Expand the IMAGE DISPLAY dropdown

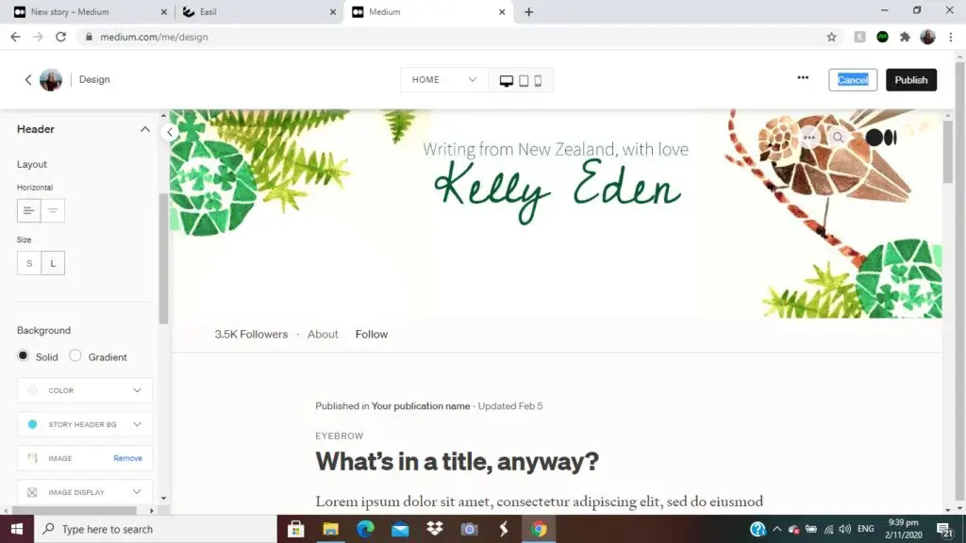(84, 492)
